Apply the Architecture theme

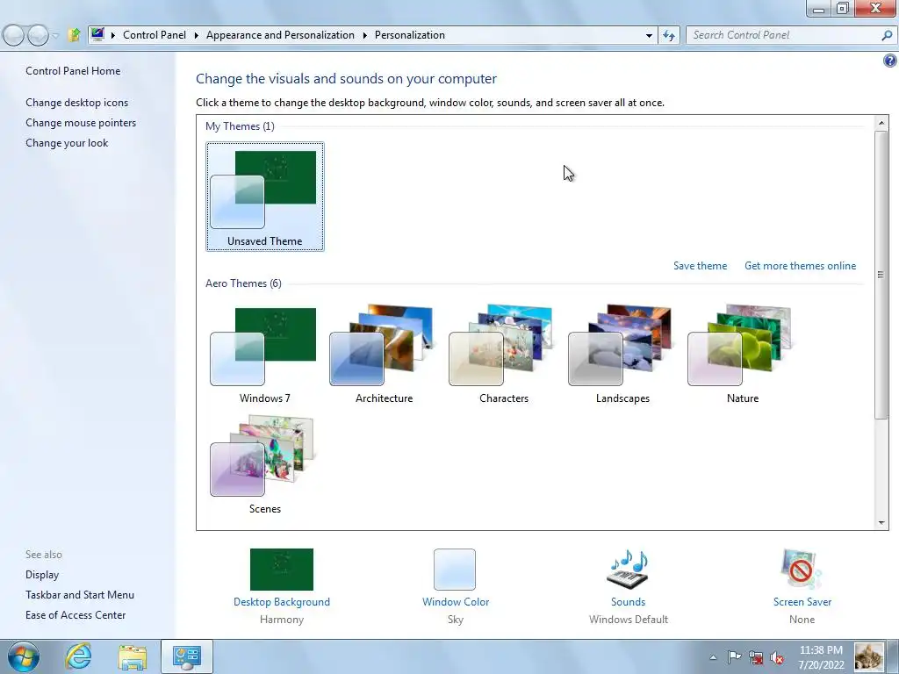[x=383, y=355]
